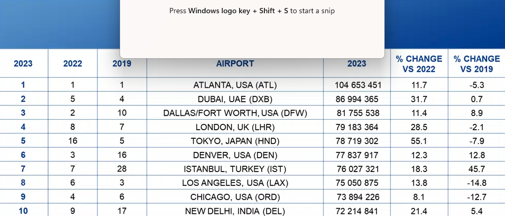
Task: Select the ATLANTA, USA (ATL) cell
Action: (235, 85)
